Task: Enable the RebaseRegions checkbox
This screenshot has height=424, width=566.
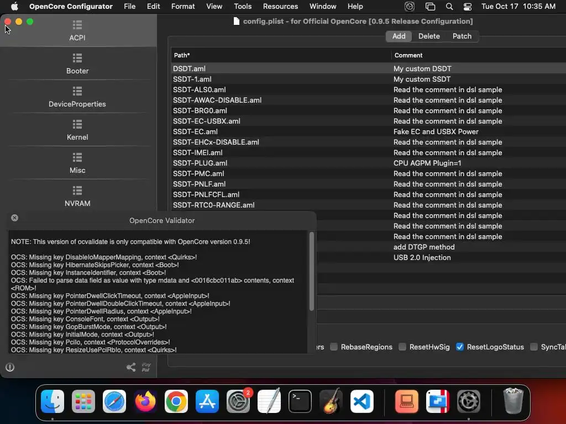Action: [334, 347]
